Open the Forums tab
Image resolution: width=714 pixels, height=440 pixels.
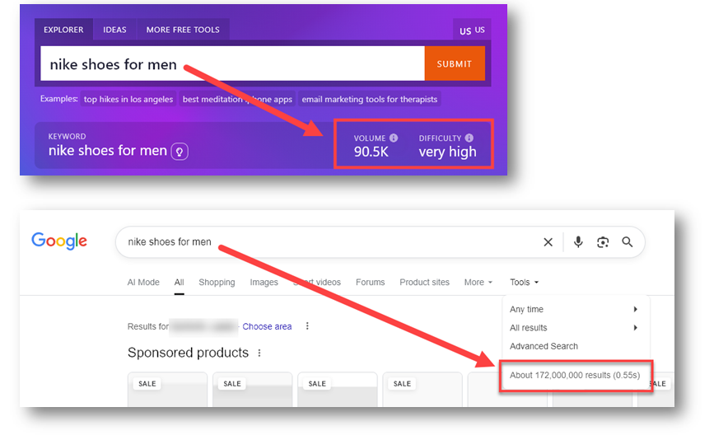point(371,283)
